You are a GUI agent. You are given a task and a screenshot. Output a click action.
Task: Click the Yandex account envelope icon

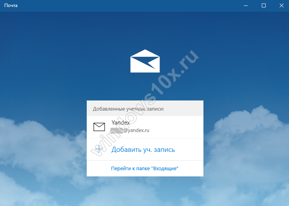click(x=99, y=127)
